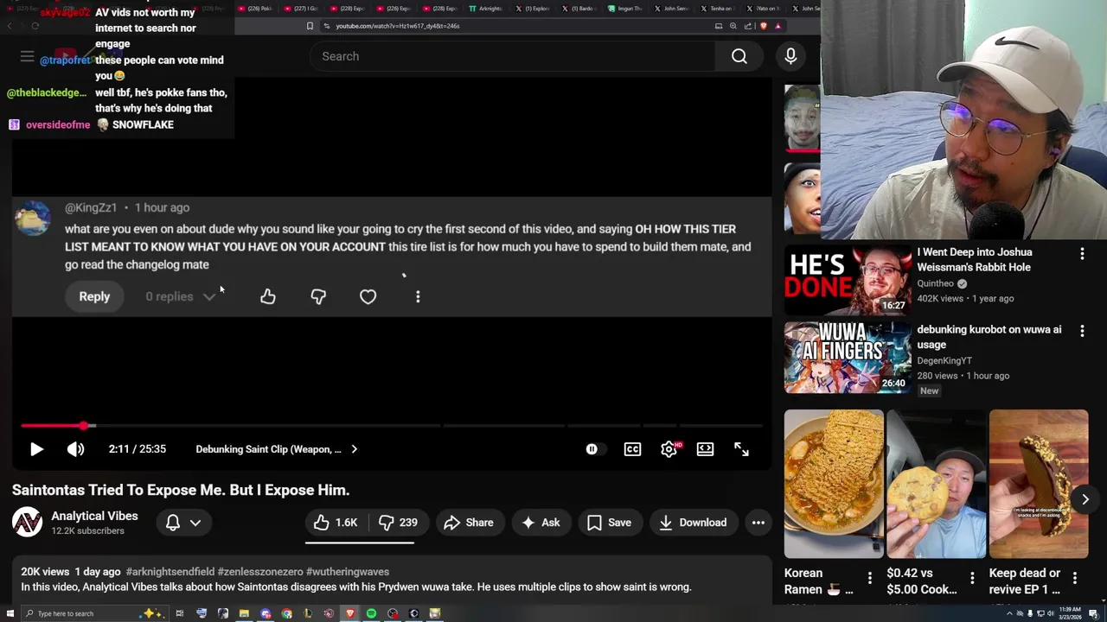Click the Share button
1107x622 pixels.
click(x=469, y=523)
